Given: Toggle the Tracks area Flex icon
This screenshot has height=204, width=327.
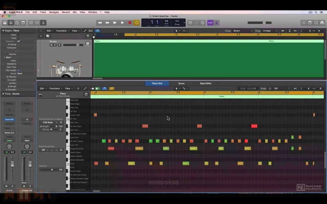Looking at the screenshot, I should click(91, 31).
